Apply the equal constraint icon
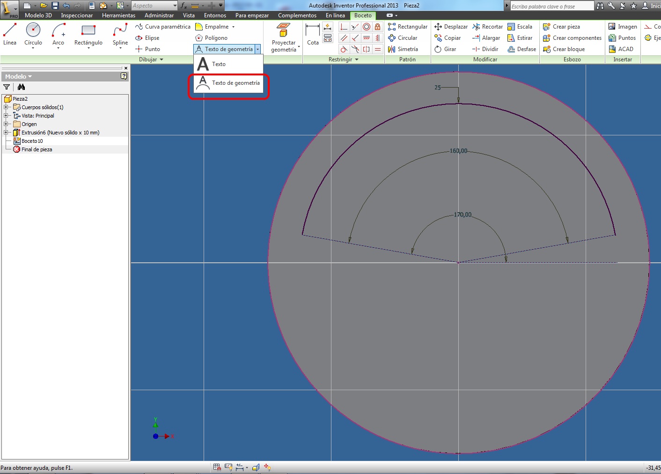This screenshot has width=661, height=474. 378,49
